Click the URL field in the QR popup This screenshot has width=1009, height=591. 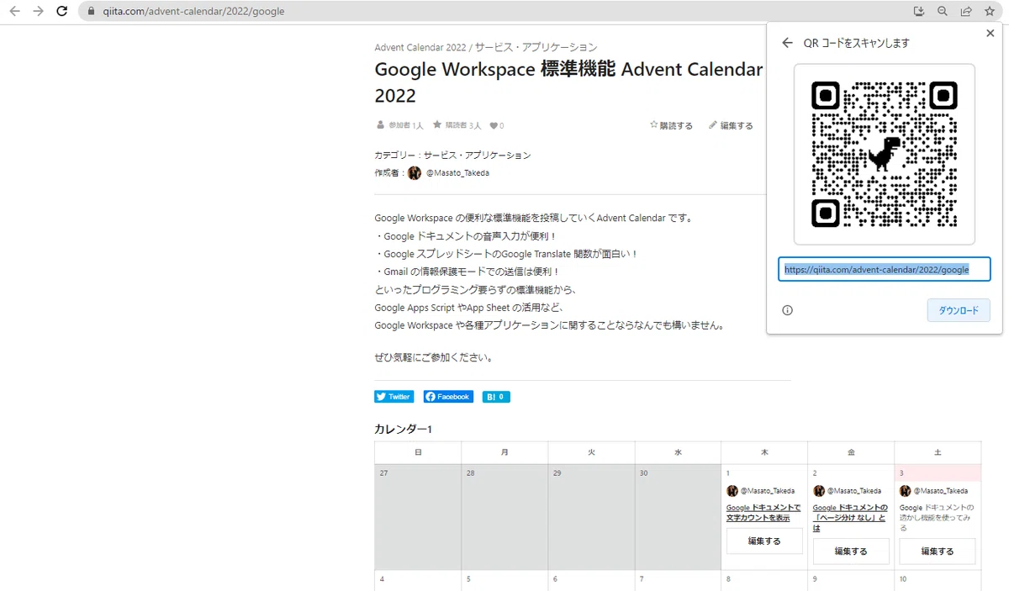(x=885, y=270)
